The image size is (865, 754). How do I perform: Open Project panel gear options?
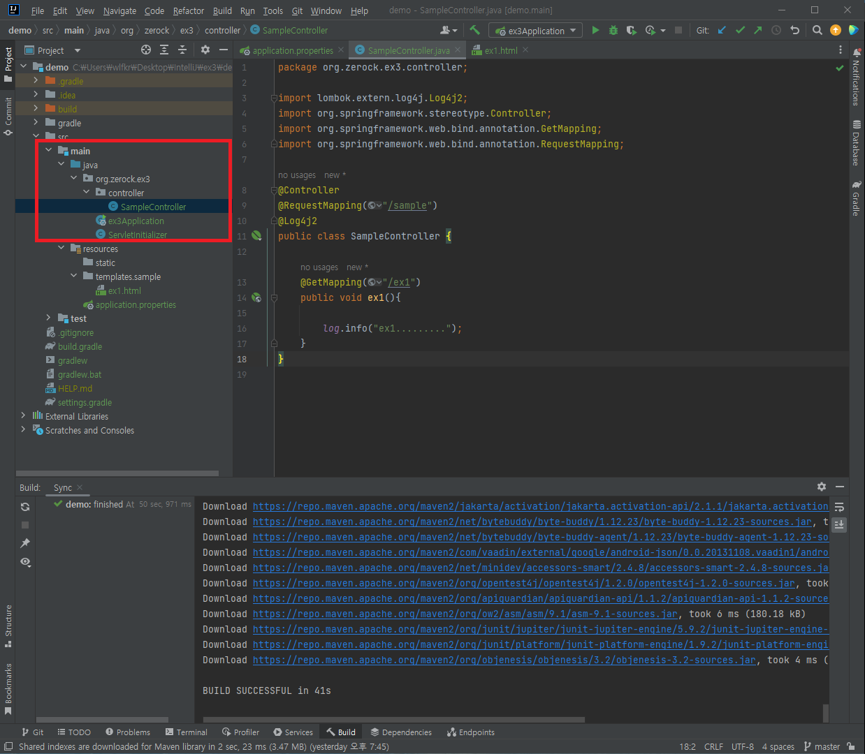205,50
